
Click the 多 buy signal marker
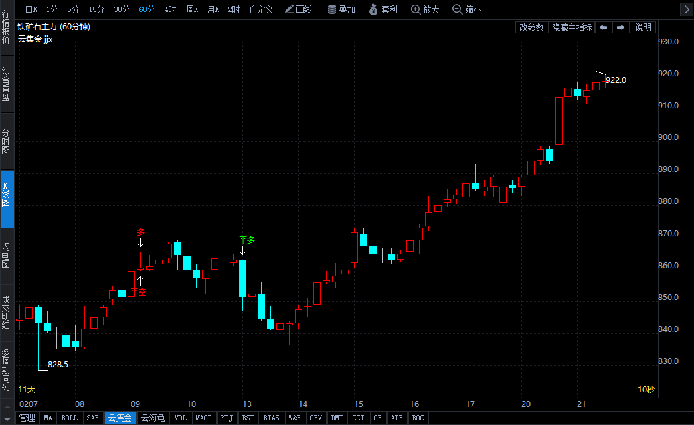coord(141,232)
